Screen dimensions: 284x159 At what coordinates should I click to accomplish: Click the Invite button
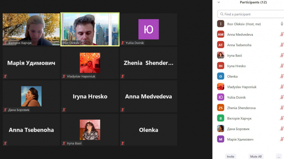coord(230,157)
